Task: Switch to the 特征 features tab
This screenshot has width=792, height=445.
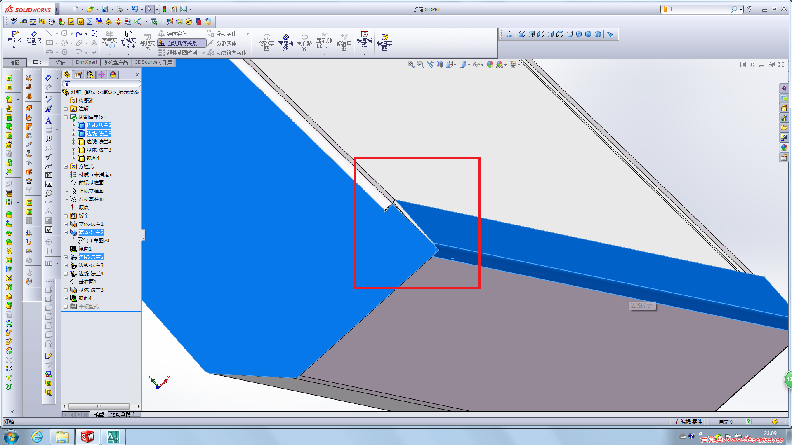Action: (15, 62)
